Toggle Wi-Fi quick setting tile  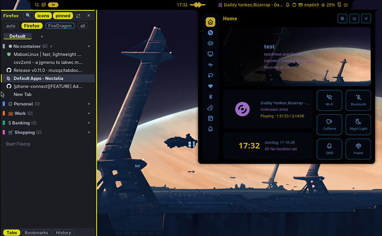coord(329,100)
